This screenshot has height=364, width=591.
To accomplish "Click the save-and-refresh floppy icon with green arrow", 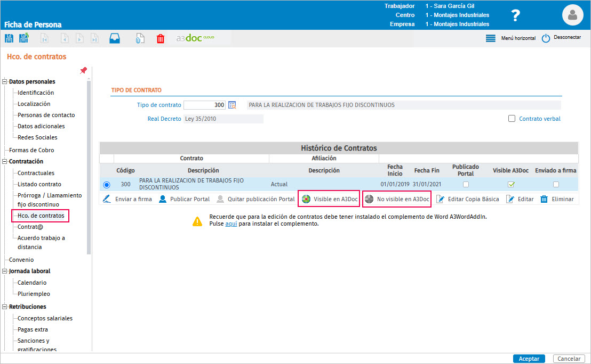I will pyautogui.click(x=24, y=38).
